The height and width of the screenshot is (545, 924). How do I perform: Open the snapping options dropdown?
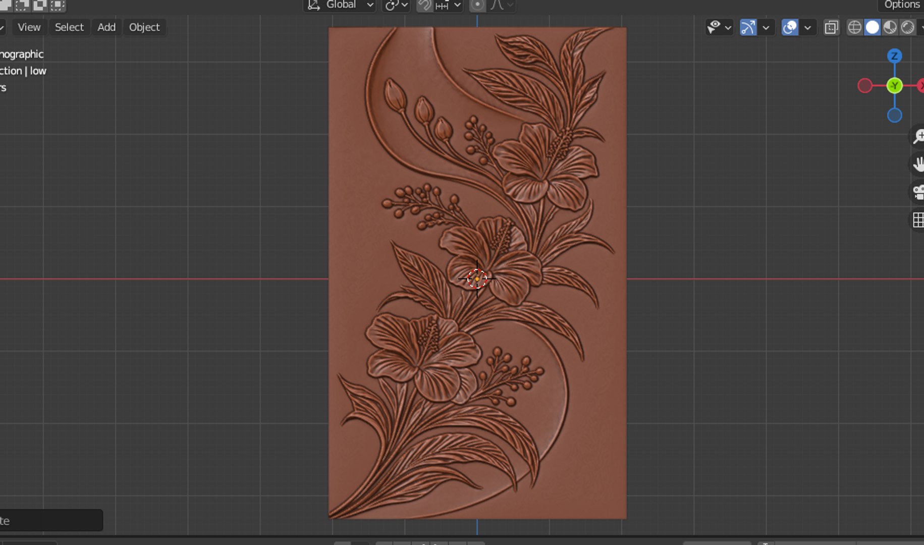pyautogui.click(x=448, y=5)
